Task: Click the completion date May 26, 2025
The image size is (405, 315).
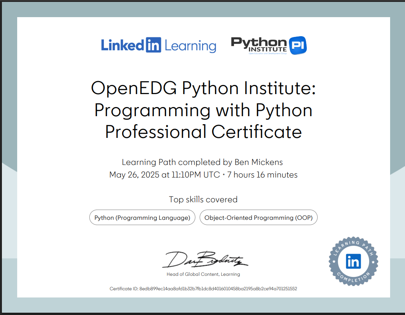Action: tap(134, 175)
